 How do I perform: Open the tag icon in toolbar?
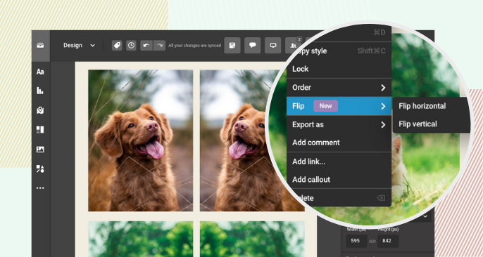tap(117, 46)
